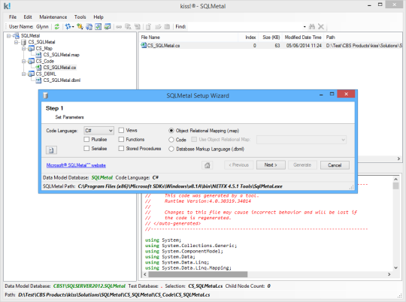The width and height of the screenshot is (406, 302).
Task: Open the Use Object Relational Map combo box
Action: tap(301, 140)
